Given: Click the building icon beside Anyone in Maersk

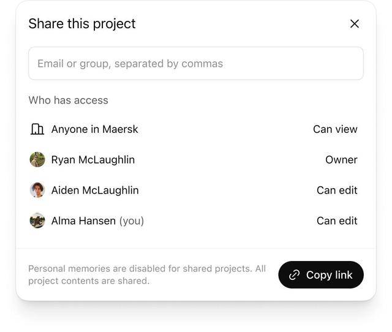Looking at the screenshot, I should [37, 129].
